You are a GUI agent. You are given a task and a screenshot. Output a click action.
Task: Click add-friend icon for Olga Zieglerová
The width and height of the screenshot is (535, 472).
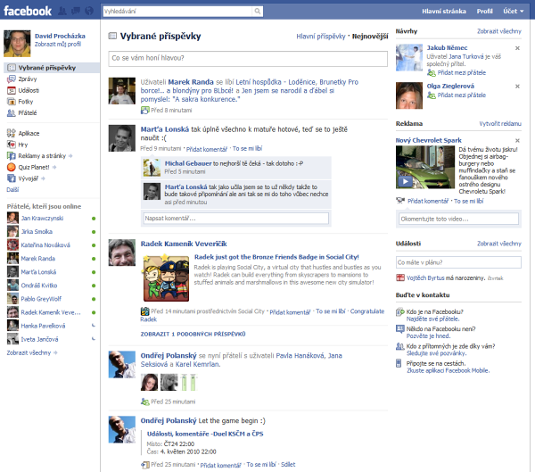point(432,95)
